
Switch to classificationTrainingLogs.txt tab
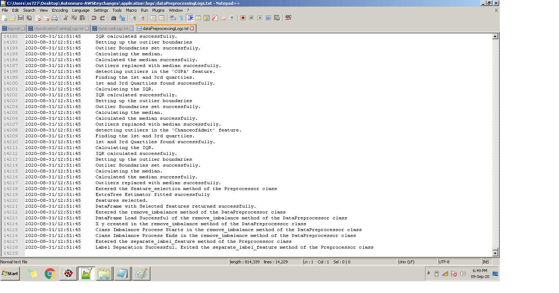(x=59, y=29)
